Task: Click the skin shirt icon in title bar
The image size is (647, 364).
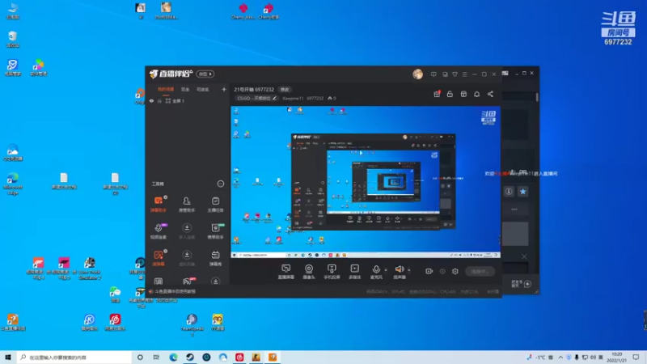Action: (x=455, y=74)
